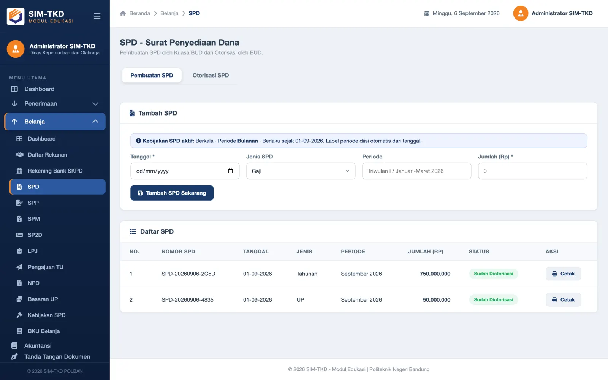The image size is (608, 380).
Task: Click the Sudah Diotorisasi status for SPD-20260906-4835
Action: pos(493,300)
